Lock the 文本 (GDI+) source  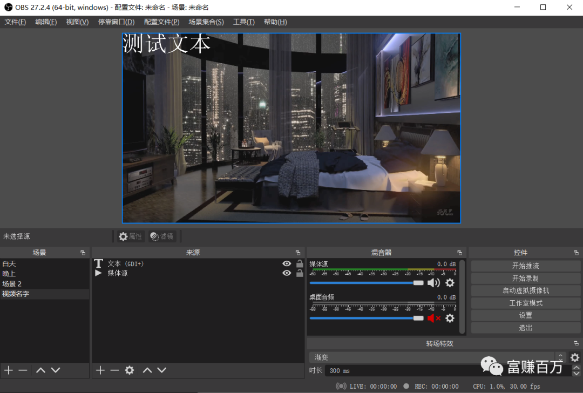pos(300,263)
